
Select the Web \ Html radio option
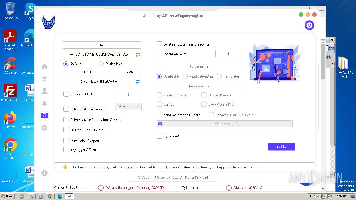pyautogui.click(x=101, y=64)
